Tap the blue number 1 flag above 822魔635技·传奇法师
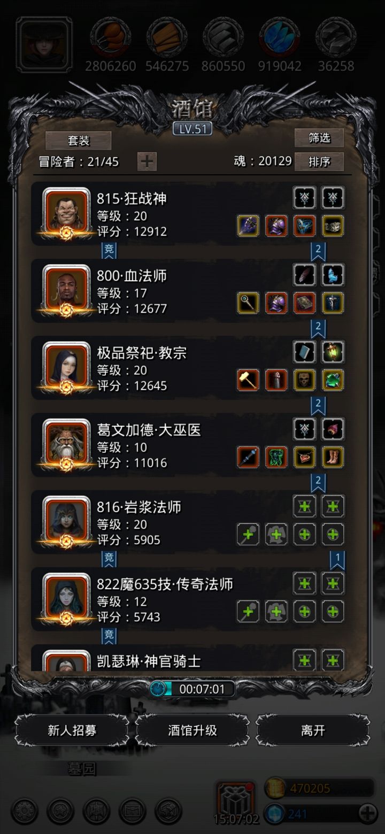 [337, 560]
